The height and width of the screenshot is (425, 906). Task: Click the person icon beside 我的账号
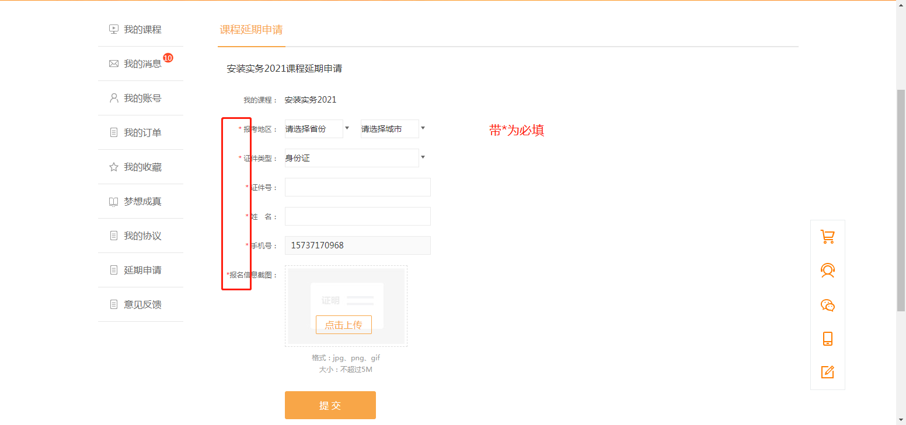[114, 98]
